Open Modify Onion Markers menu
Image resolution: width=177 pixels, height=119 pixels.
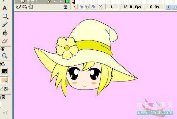(x=100, y=7)
